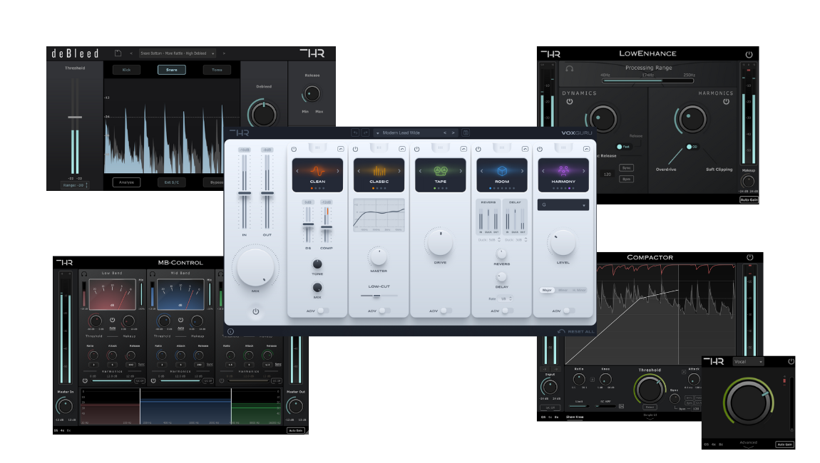Enable the ADV toggle in the CLEAN module
Image resolution: width=820 pixels, height=463 pixels.
(323, 311)
